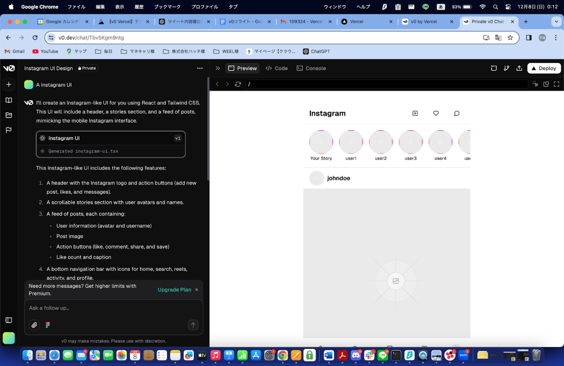Click the share upload icon near Deploy
Viewport: 564px width, 366px height.
point(519,68)
